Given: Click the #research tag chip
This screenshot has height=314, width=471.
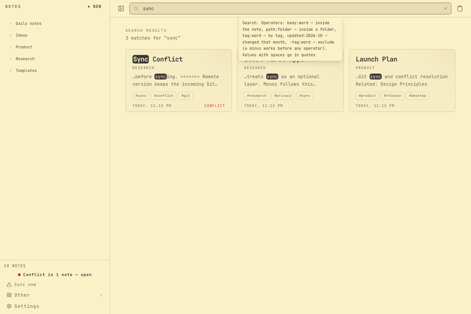Looking at the screenshot, I should [257, 96].
